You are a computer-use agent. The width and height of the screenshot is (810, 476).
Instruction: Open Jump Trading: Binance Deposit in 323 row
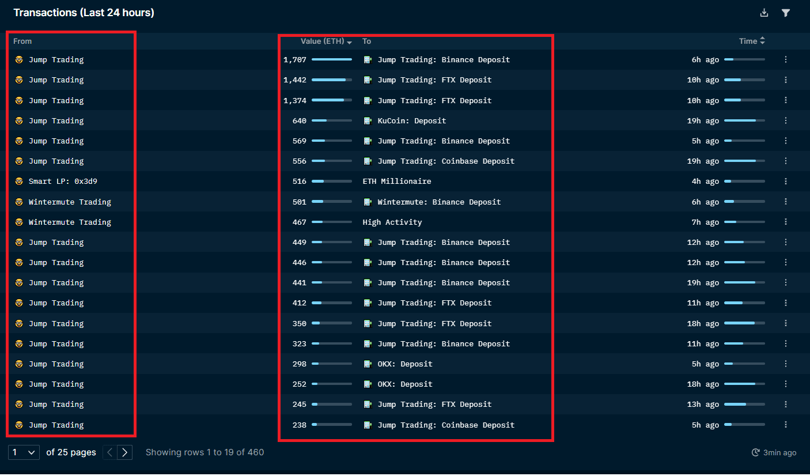[444, 343]
